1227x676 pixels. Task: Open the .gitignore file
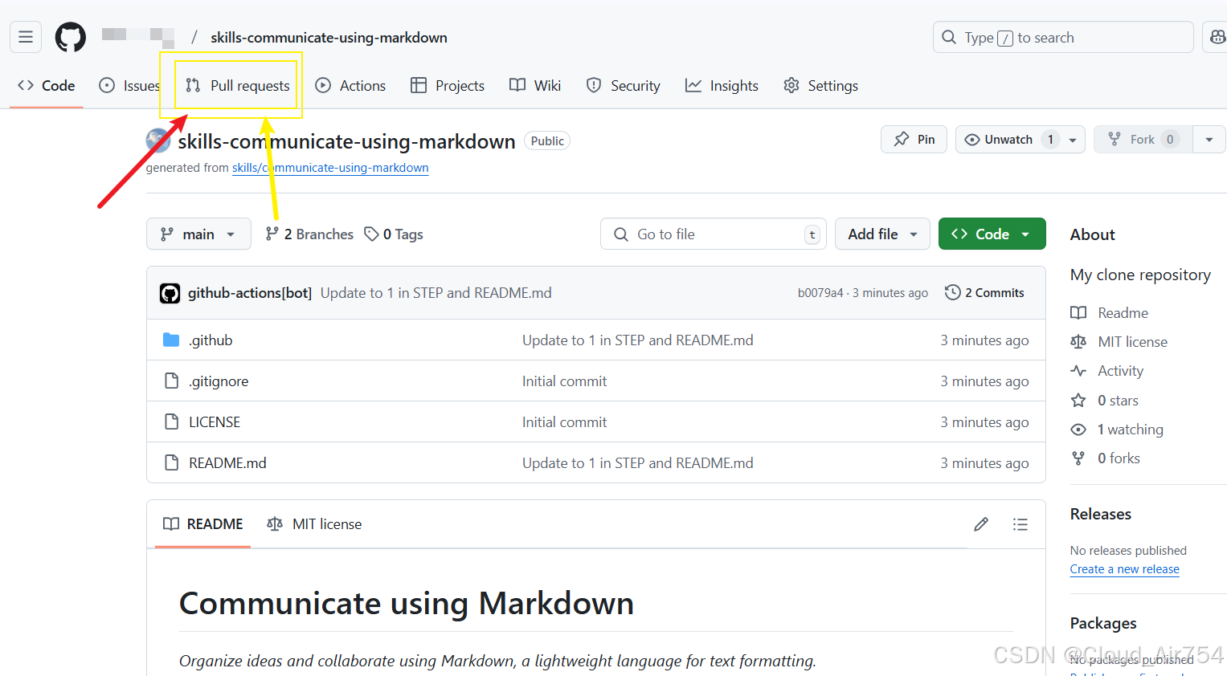pyautogui.click(x=219, y=381)
